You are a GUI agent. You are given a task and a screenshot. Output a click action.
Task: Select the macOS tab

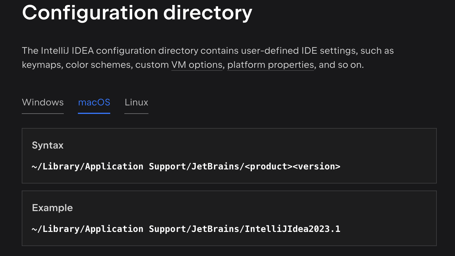(x=94, y=102)
